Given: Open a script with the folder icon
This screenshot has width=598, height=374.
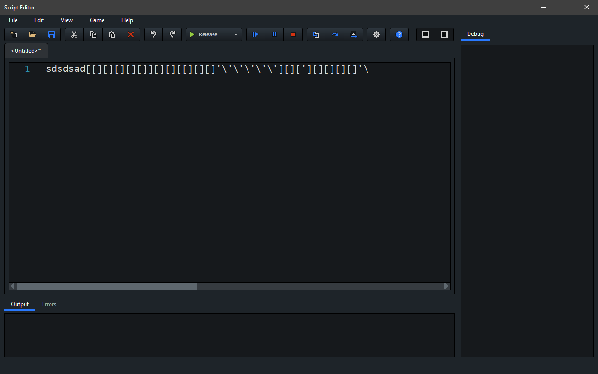Looking at the screenshot, I should [x=33, y=34].
